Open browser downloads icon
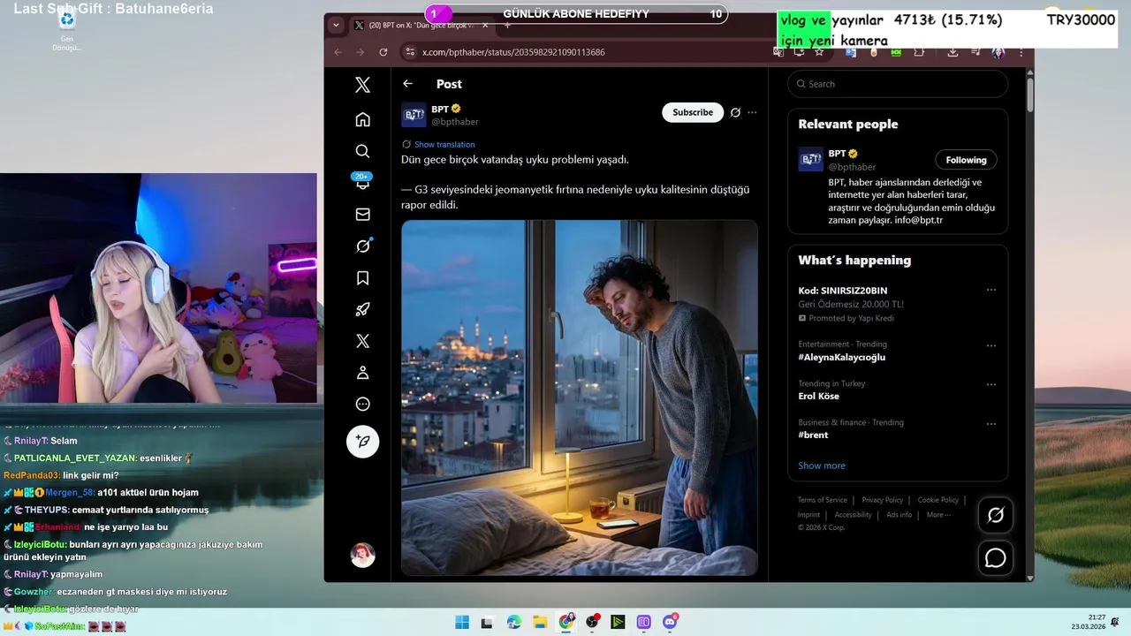Screen dimensions: 1131x636 tap(953, 52)
